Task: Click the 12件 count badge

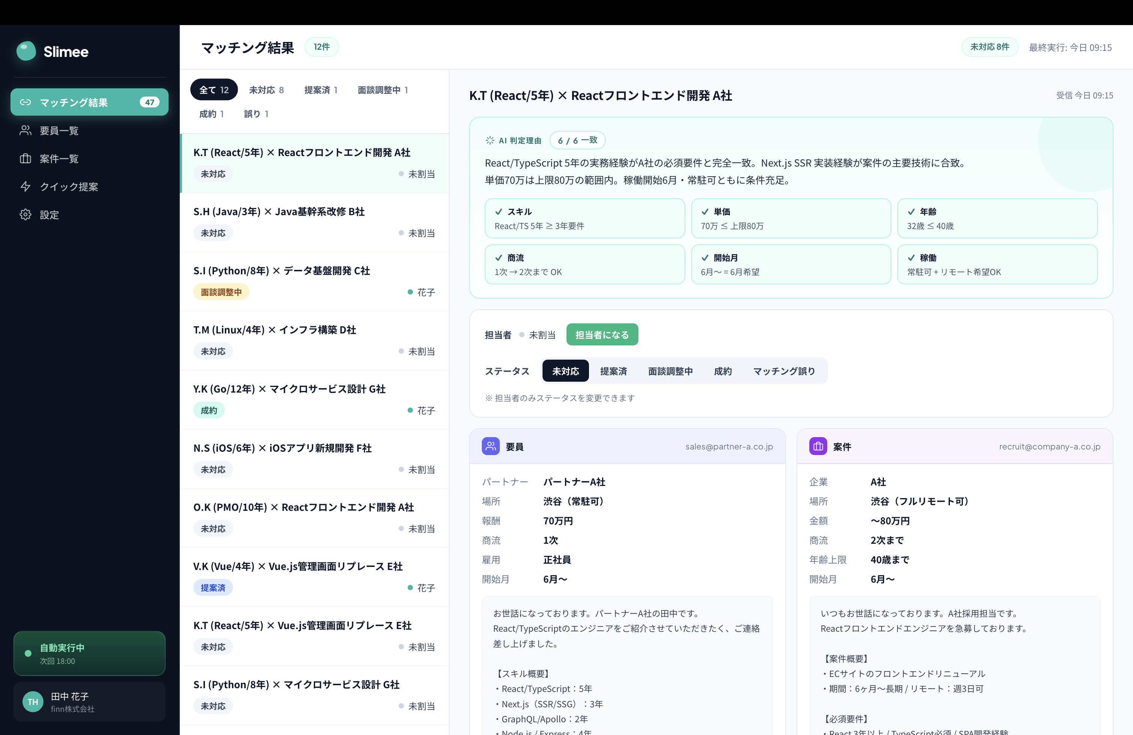Action: coord(321,46)
